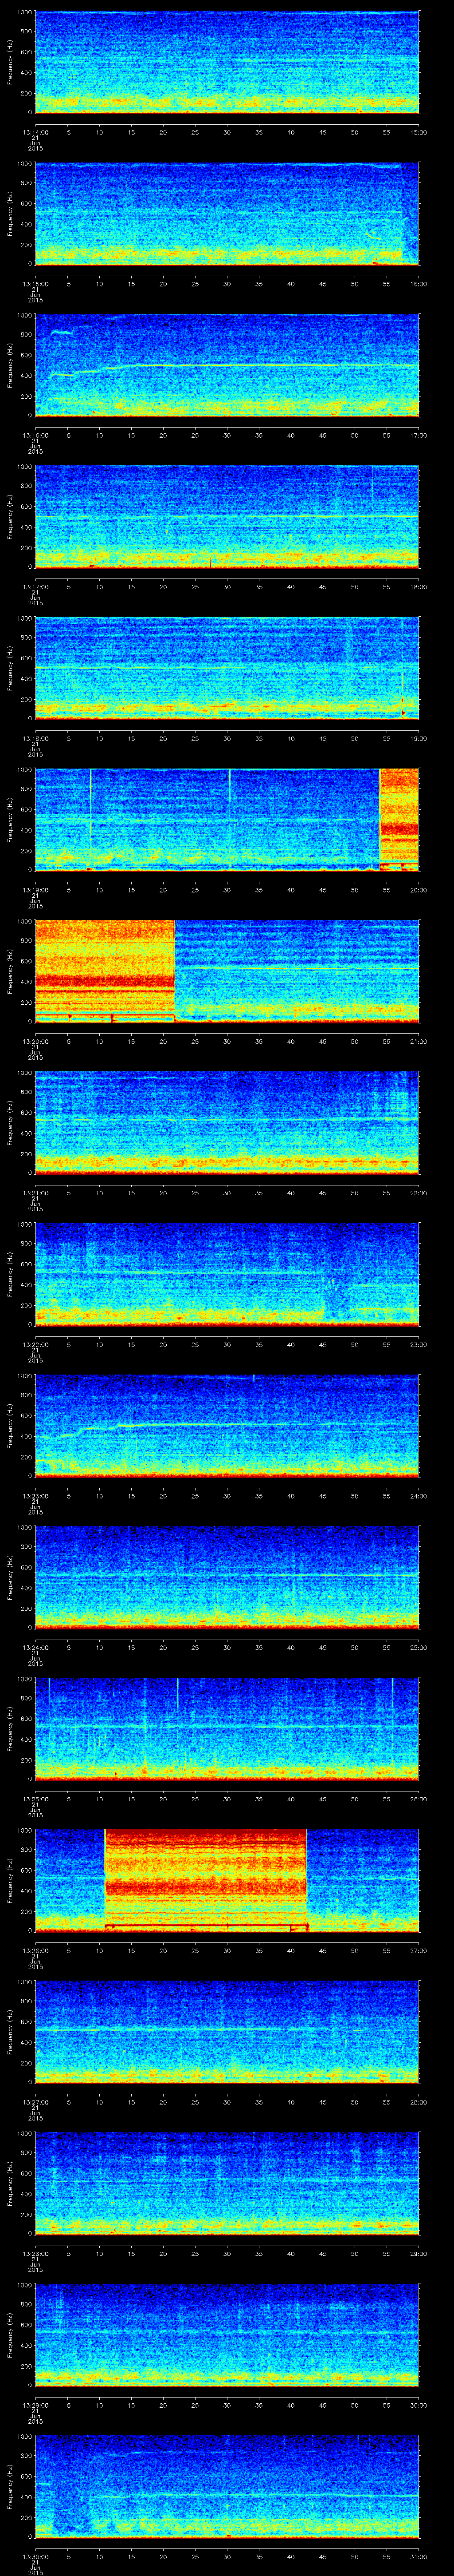The image size is (454, 2576).
Task: Select the spectrogram panel starting at 13:19:00
Action: [x=227, y=820]
